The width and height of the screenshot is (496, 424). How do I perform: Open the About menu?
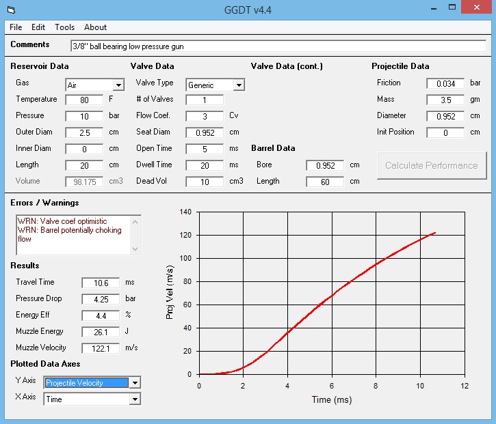(95, 27)
